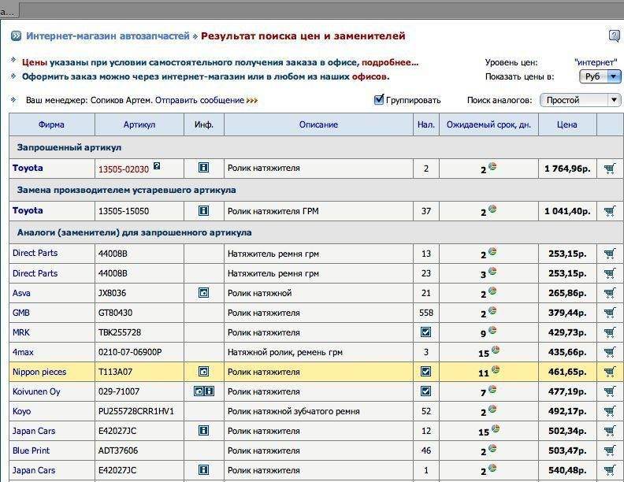Open the help icon in the page header
Image resolution: width=624 pixels, height=482 pixels.
click(x=615, y=35)
